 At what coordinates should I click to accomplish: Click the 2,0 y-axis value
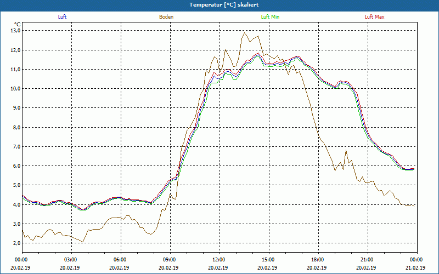pyautogui.click(x=16, y=243)
